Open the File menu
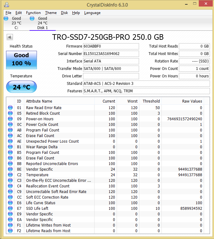The image size is (214, 239). tap(8, 13)
